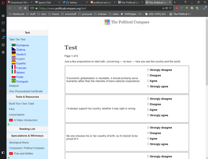The height and width of the screenshot is (159, 208).
Task: Select Disagree for the globalisation question
Action: (x=148, y=75)
